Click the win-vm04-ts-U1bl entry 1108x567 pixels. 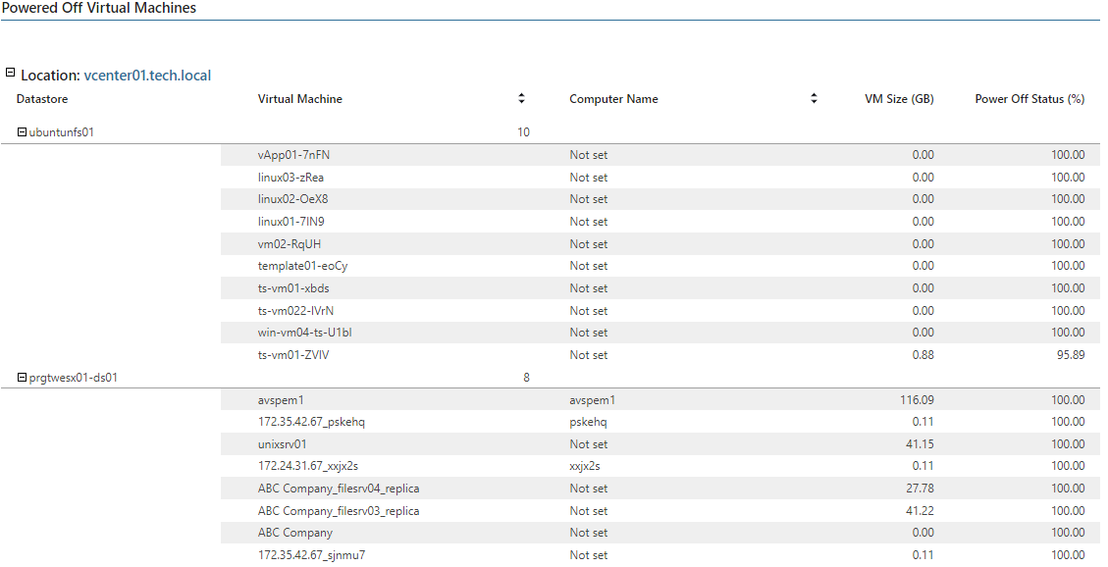click(x=304, y=333)
